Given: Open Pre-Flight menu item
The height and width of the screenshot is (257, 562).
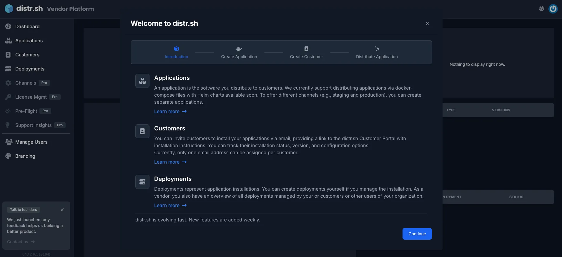Looking at the screenshot, I should point(26,111).
